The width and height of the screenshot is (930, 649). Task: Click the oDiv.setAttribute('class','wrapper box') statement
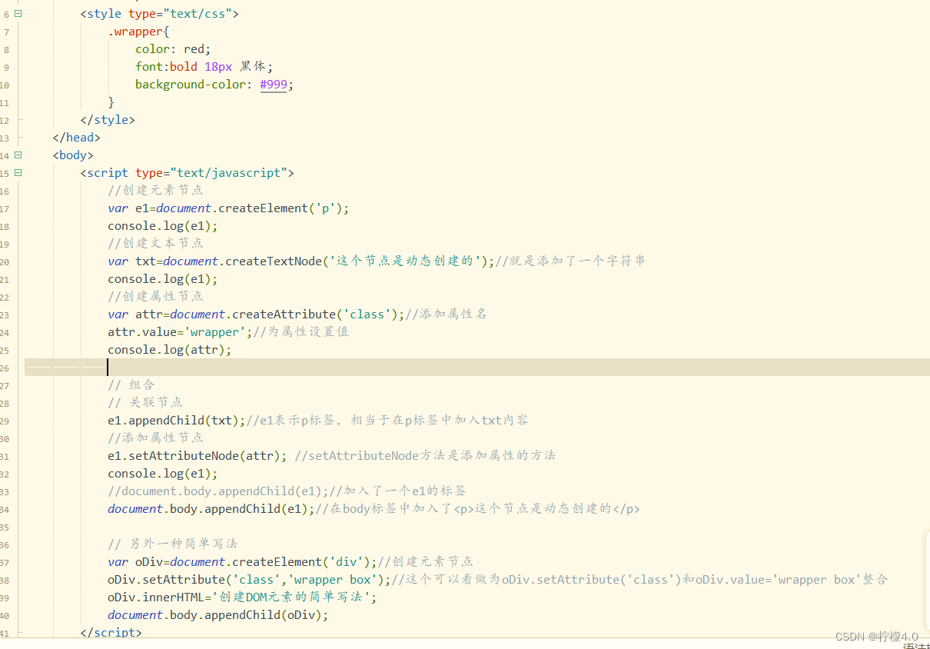[250, 579]
